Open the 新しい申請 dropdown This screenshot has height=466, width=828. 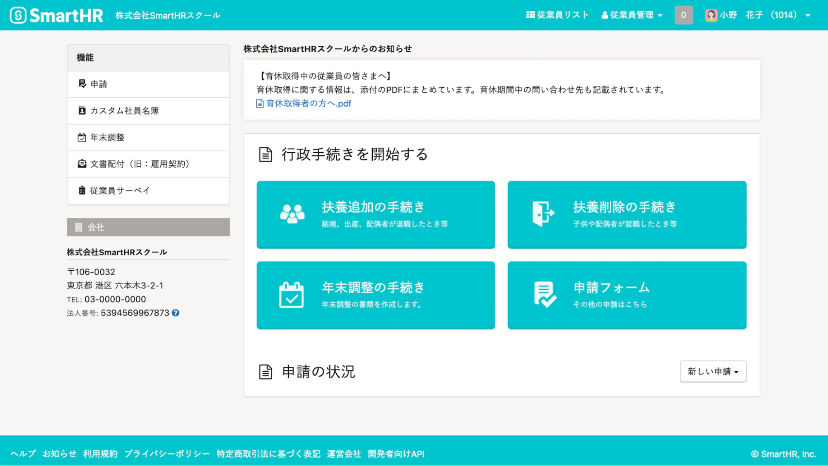(712, 372)
